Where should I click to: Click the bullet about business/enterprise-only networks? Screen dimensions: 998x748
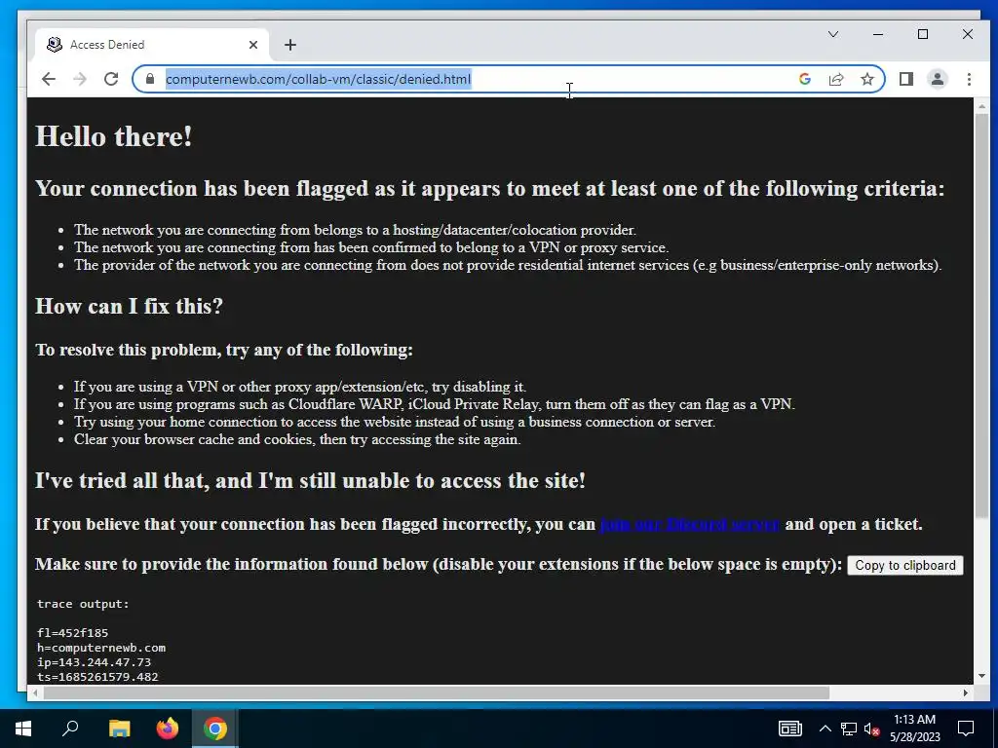508,265
